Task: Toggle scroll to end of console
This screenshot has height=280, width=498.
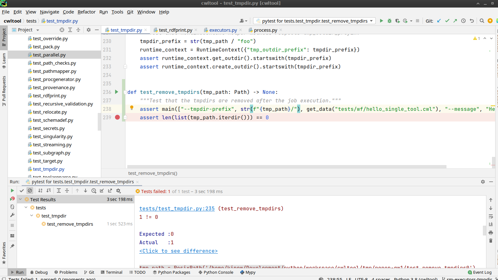Action: [491, 224]
